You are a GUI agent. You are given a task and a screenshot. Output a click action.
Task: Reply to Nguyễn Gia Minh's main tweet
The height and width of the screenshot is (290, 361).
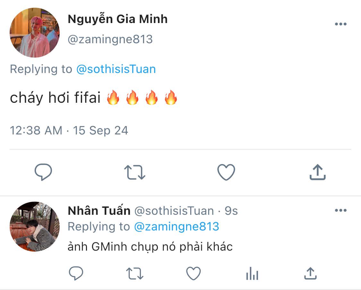click(43, 172)
